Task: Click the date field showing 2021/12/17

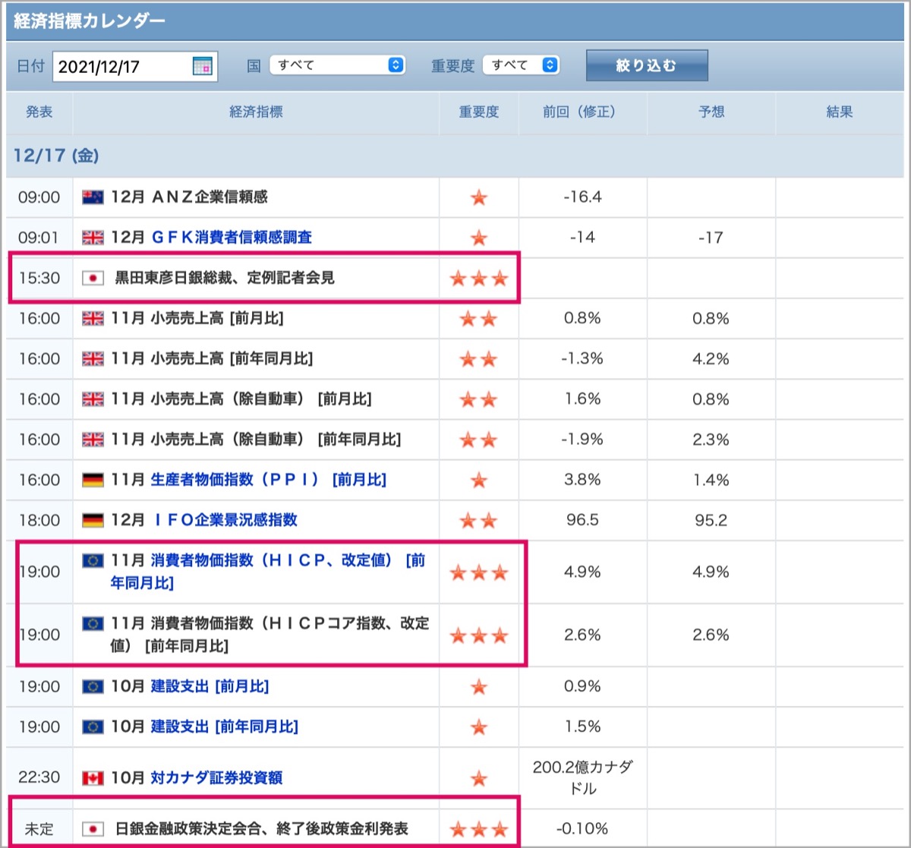Action: [x=134, y=66]
